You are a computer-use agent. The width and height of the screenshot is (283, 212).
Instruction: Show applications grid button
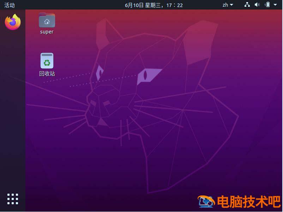click(x=13, y=199)
